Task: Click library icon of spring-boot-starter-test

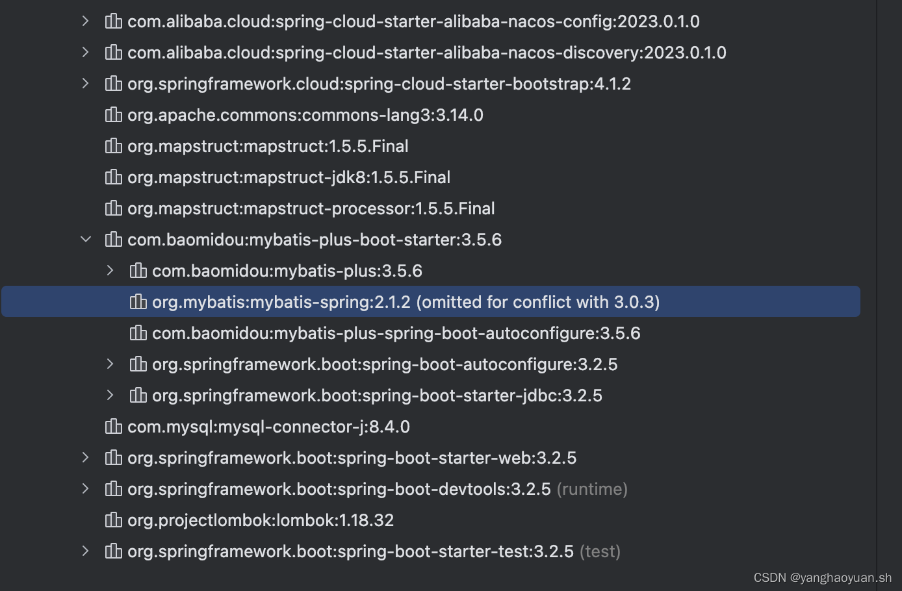Action: 114,551
